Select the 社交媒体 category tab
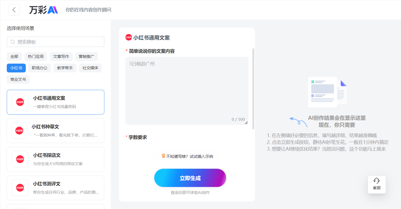401x209 pixels. click(90, 68)
